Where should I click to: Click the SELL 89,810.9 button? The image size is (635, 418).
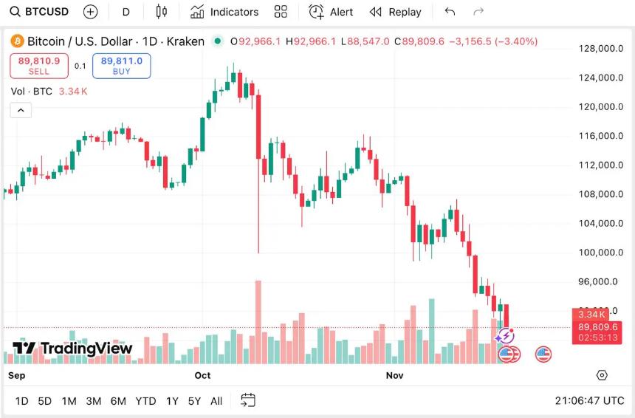[x=39, y=66]
